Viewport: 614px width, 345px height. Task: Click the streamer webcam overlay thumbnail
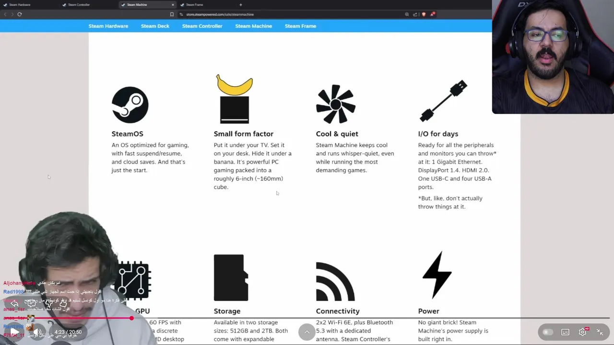pos(553,57)
